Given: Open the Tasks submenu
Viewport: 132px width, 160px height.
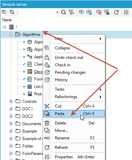Looking at the screenshot, I should pyautogui.click(x=74, y=89).
